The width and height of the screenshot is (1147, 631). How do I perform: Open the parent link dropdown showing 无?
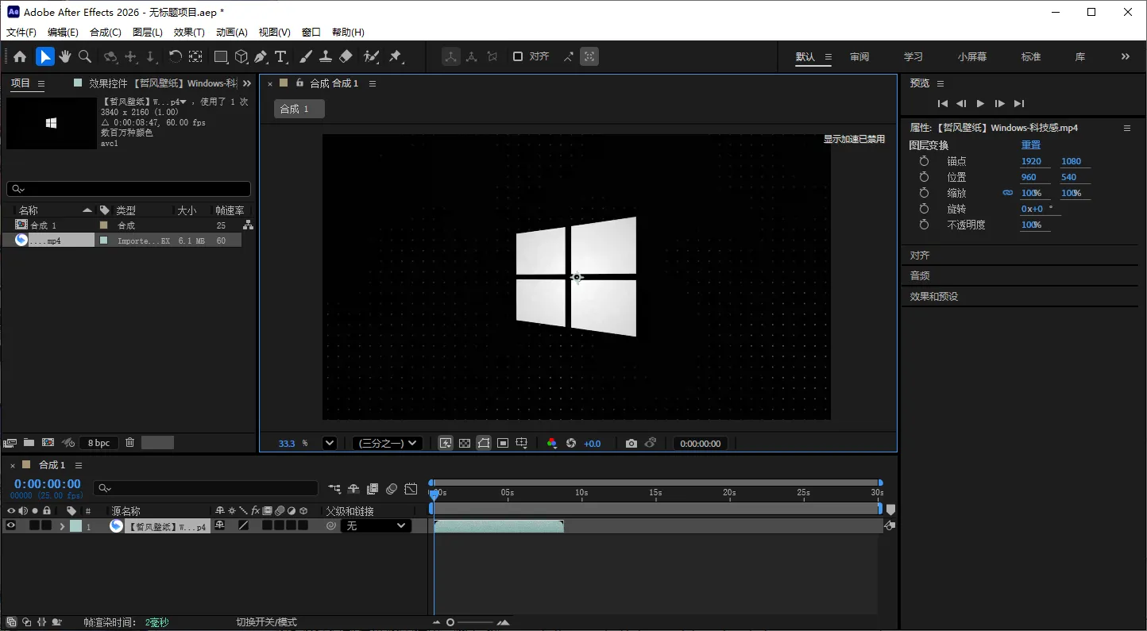coord(375,525)
